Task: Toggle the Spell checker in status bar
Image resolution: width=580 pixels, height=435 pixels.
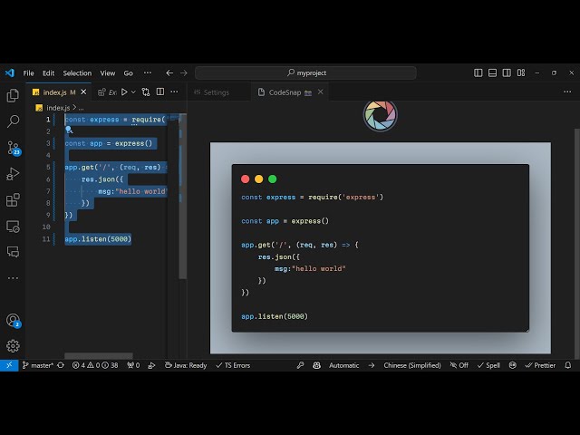Action: [489, 365]
